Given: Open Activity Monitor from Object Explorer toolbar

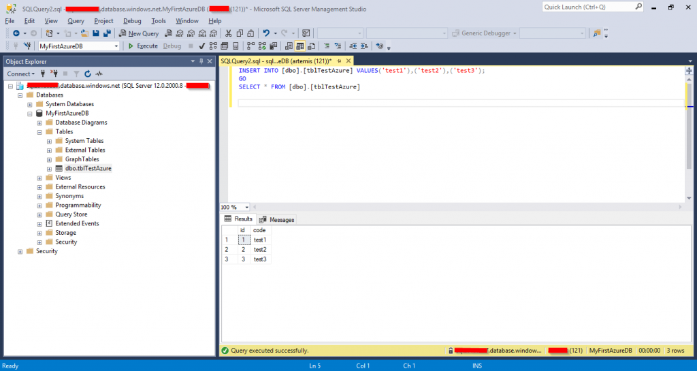Looking at the screenshot, I should point(99,74).
